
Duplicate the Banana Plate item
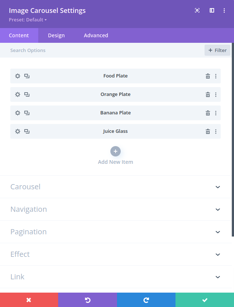click(x=26, y=113)
